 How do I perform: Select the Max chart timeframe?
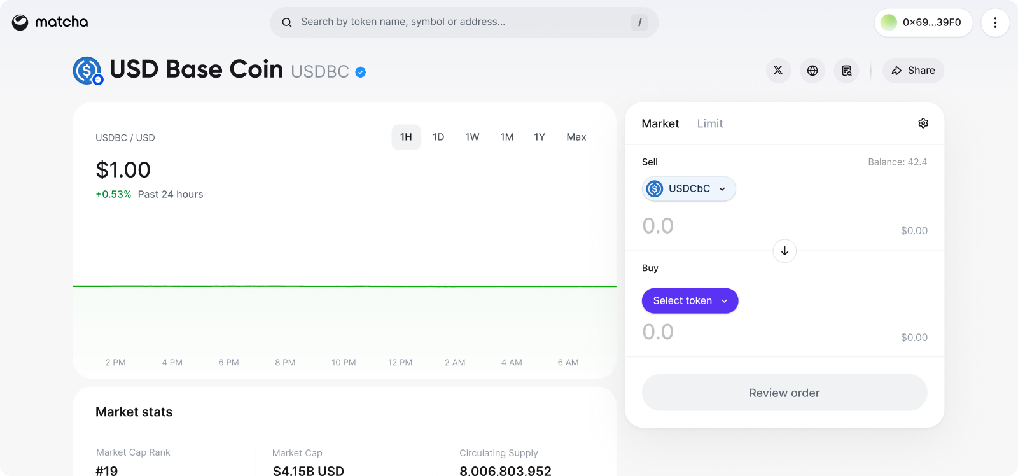click(x=576, y=137)
